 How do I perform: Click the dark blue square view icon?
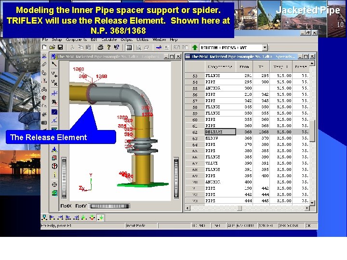pos(54,112)
